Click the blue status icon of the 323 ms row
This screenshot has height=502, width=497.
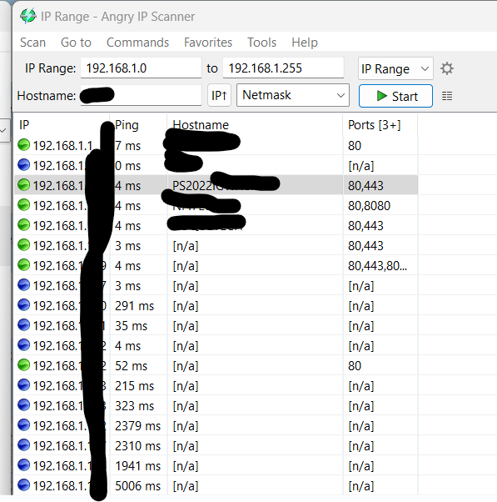click(23, 405)
